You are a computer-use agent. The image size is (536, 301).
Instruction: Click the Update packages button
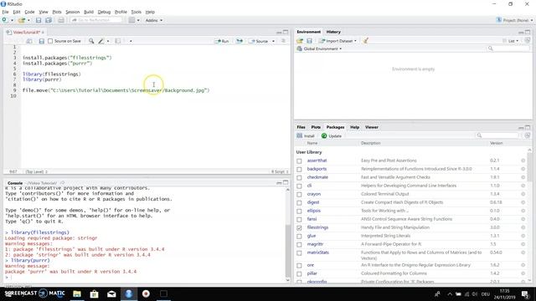click(x=332, y=135)
